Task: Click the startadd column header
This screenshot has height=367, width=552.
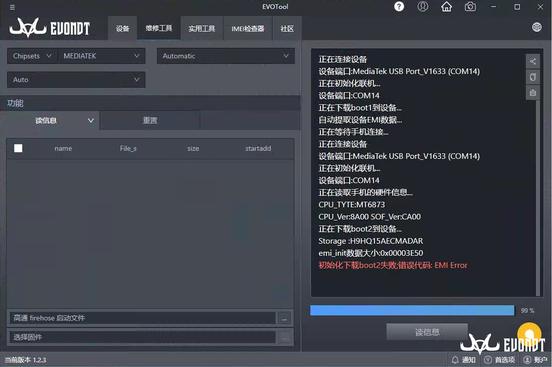Action: 258,148
